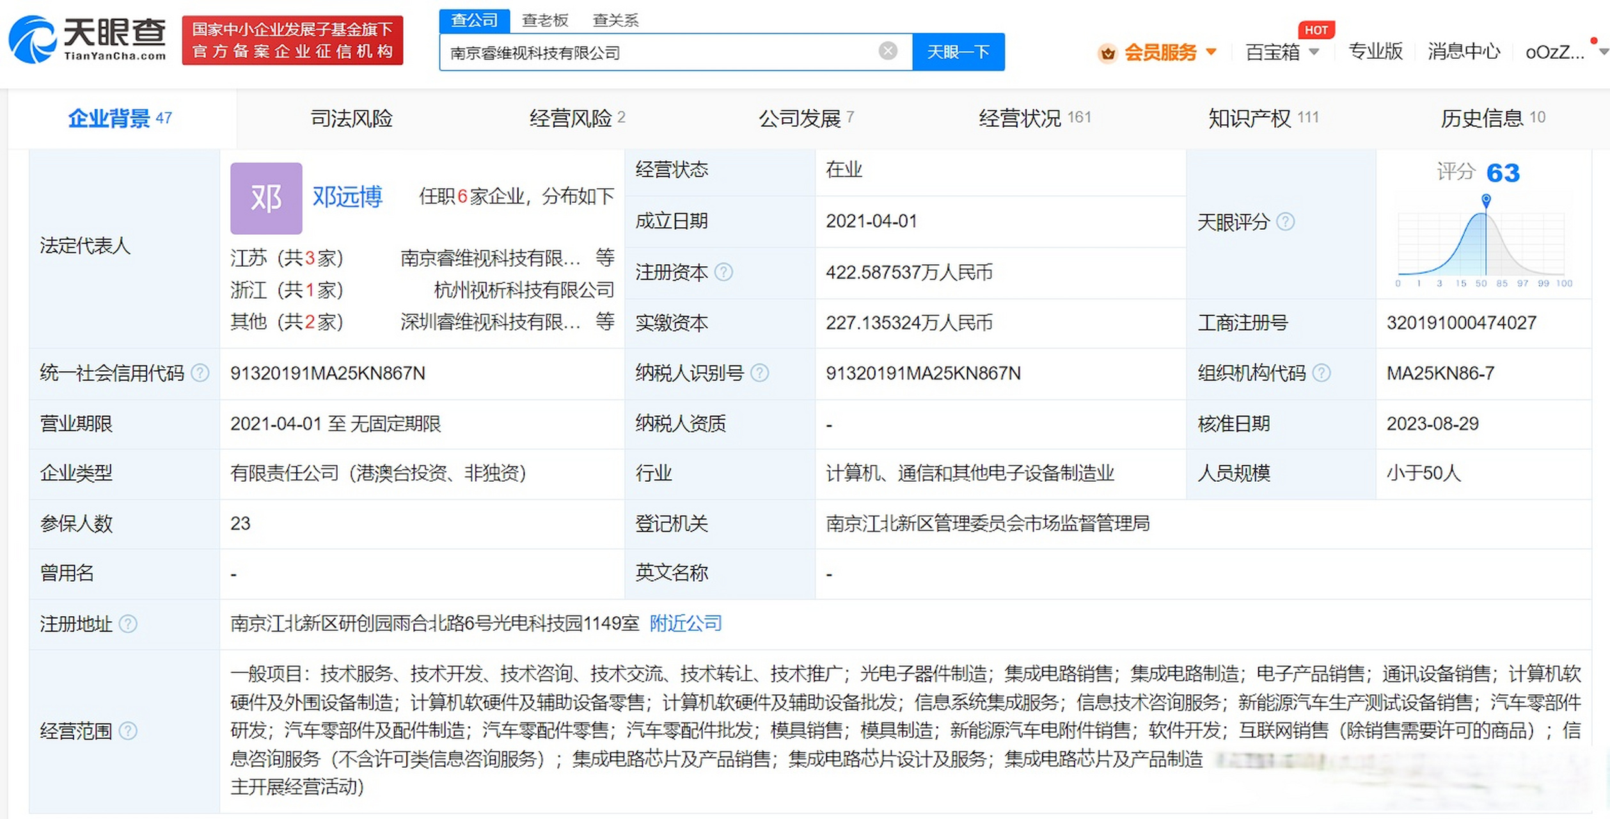Open the 专业版 link
The height and width of the screenshot is (819, 1610).
(1375, 51)
